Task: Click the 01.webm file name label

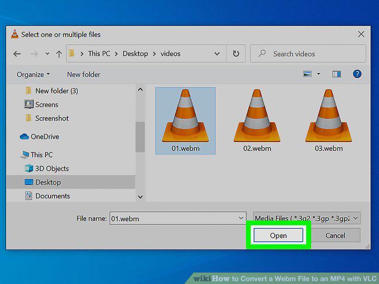Action: (x=185, y=148)
